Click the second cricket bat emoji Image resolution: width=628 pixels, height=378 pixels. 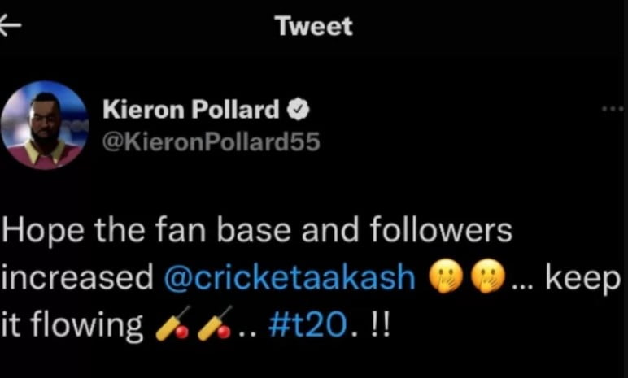coord(215,324)
